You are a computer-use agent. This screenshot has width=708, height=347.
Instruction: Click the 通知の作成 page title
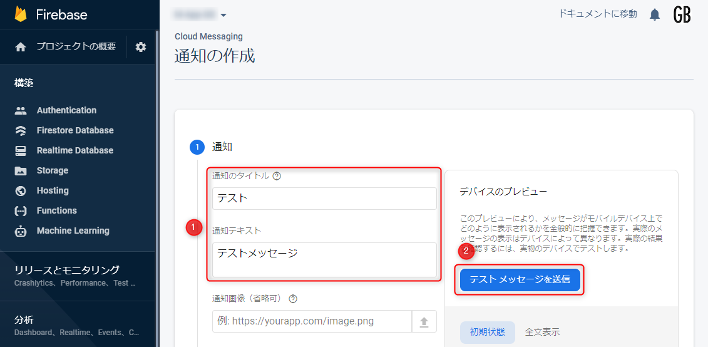point(215,56)
